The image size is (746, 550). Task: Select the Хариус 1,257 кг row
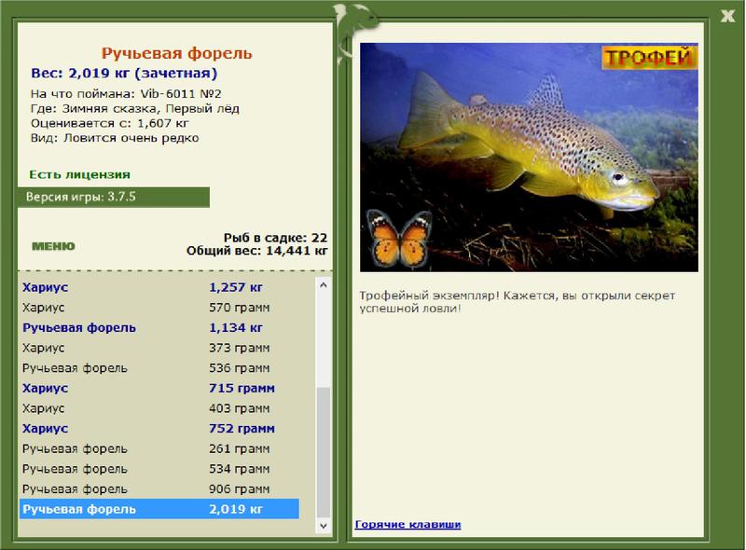point(159,287)
